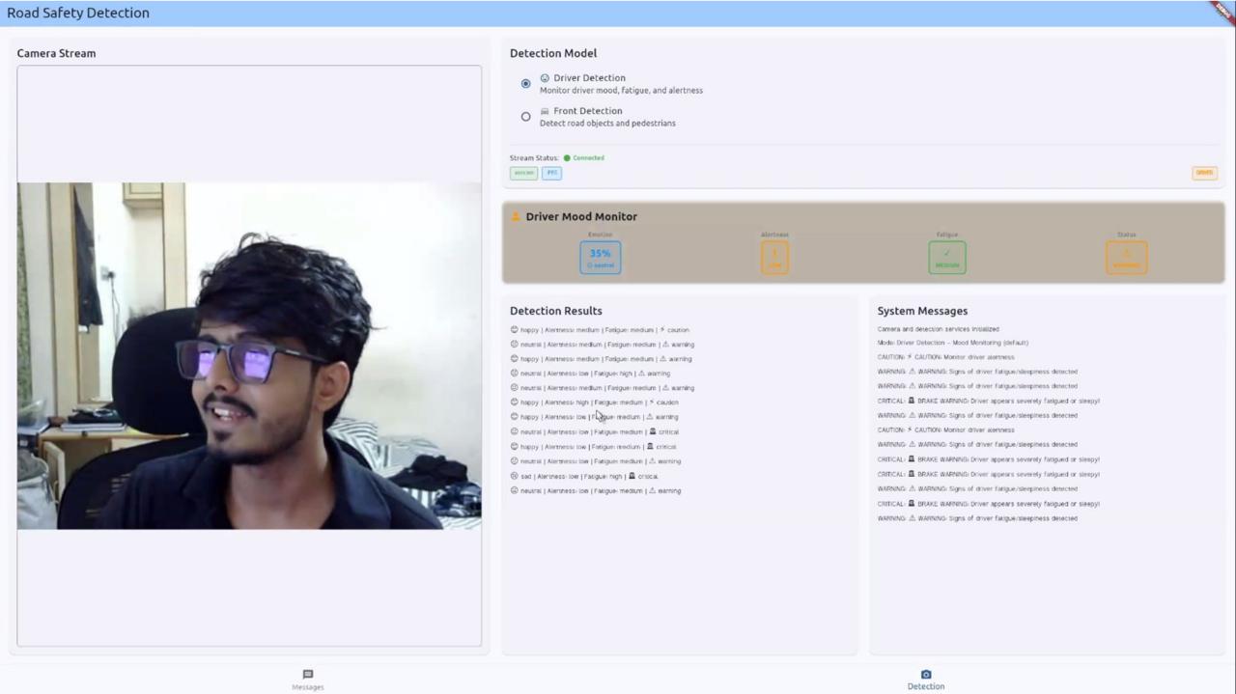
Task: Click the orange Alertness indicator box
Action: click(x=774, y=258)
